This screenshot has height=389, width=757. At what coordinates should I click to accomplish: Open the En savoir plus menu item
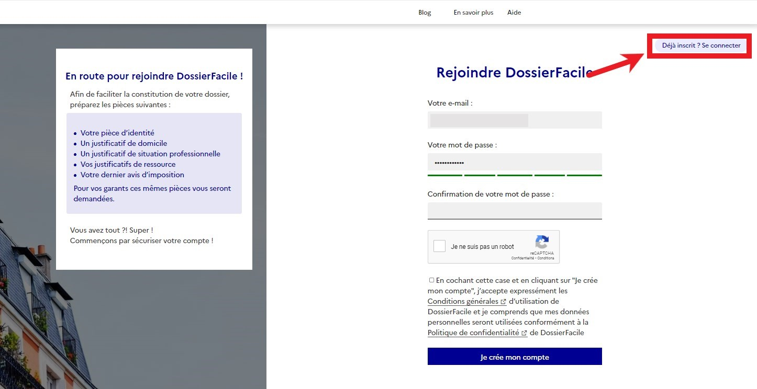[x=473, y=13]
